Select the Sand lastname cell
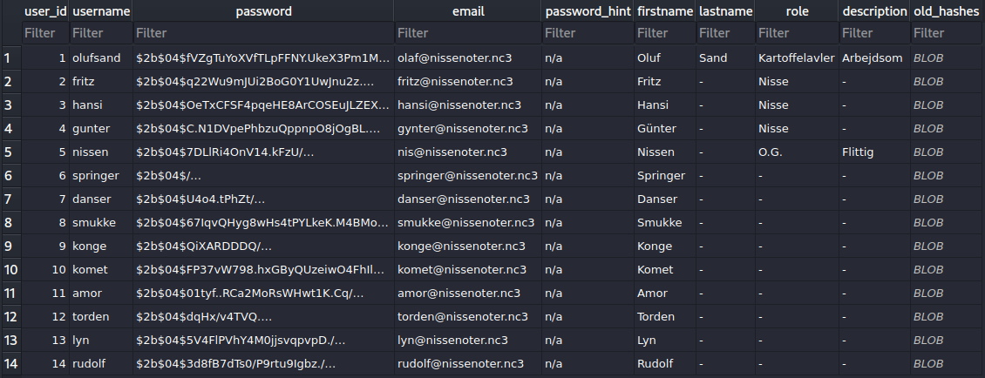The image size is (985, 378). click(x=713, y=58)
